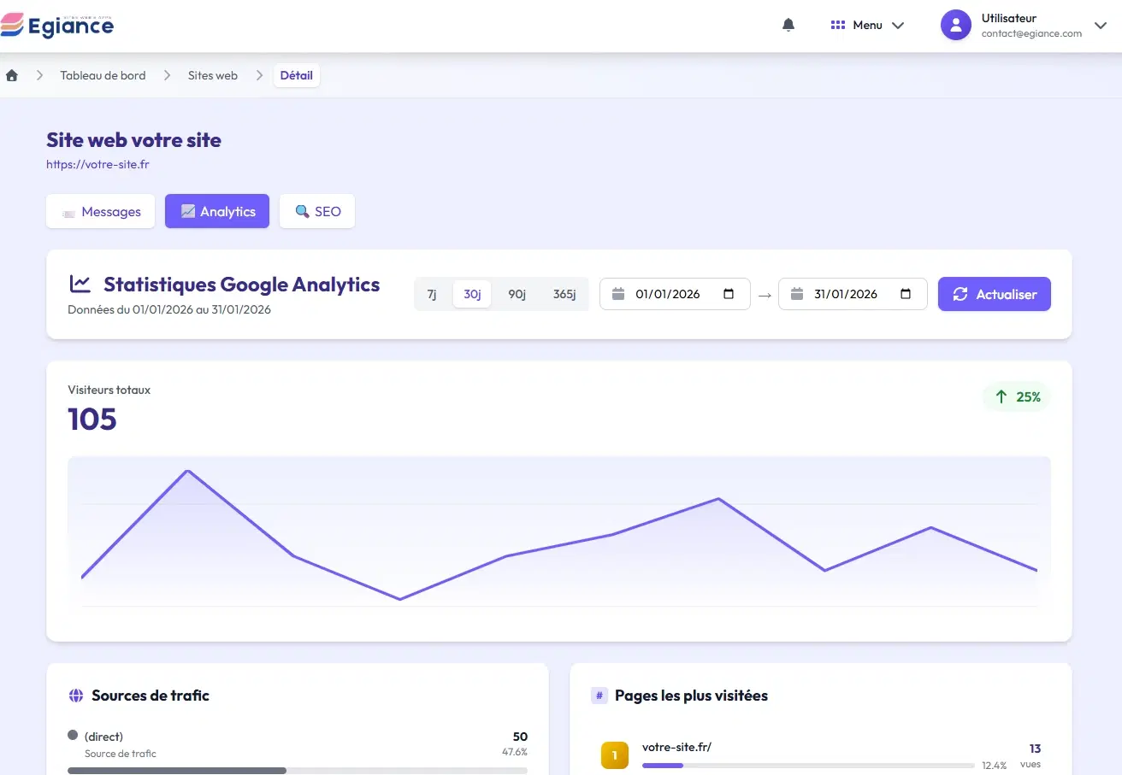Click the Actualiser button
This screenshot has height=775, width=1122.
click(x=995, y=294)
